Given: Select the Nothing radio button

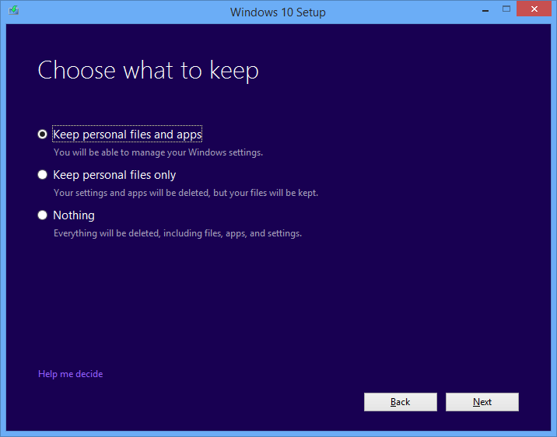Looking at the screenshot, I should [x=42, y=215].
